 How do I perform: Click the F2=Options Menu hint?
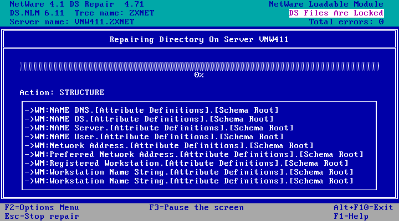(x=42, y=208)
